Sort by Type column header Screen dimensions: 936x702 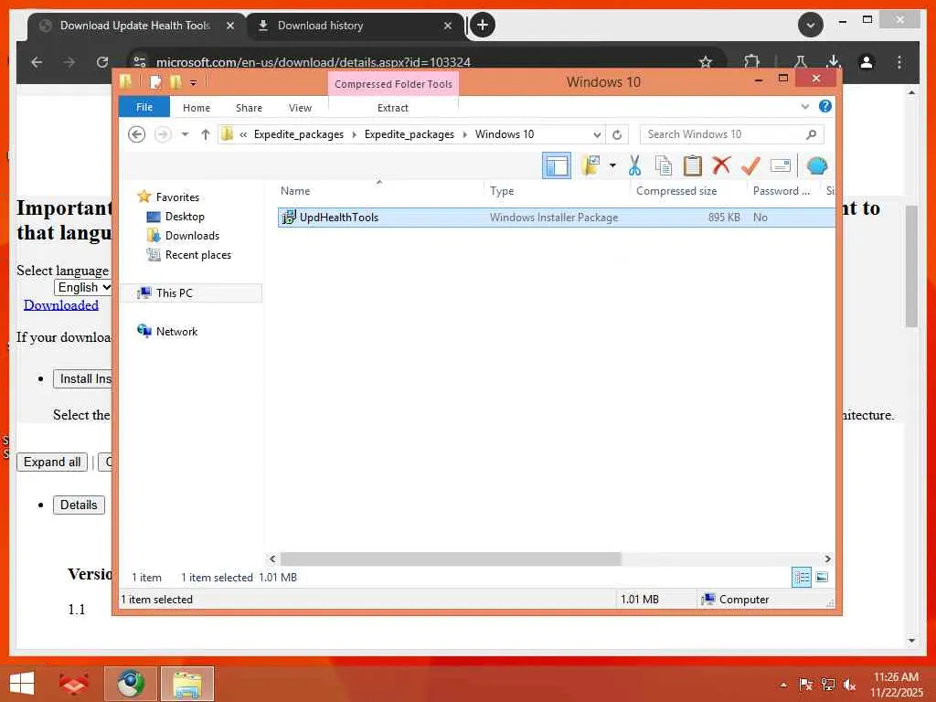point(556,191)
